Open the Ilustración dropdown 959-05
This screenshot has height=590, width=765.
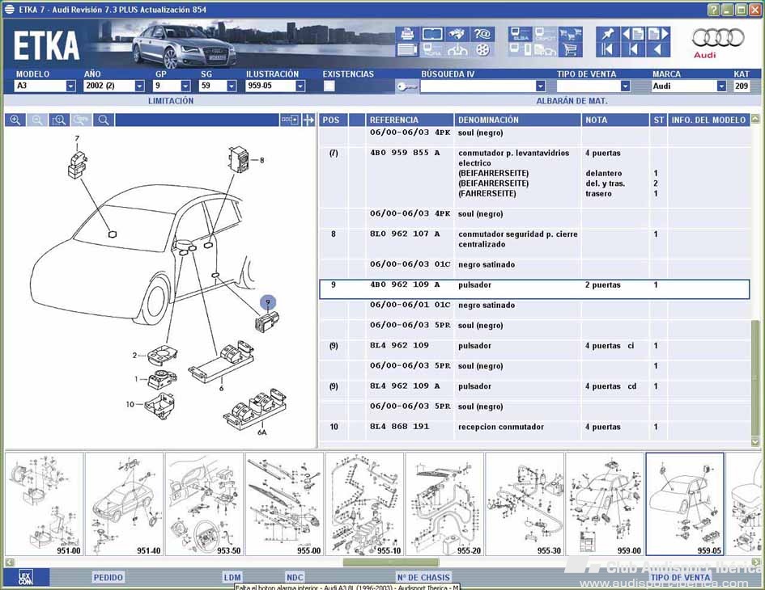(x=300, y=86)
